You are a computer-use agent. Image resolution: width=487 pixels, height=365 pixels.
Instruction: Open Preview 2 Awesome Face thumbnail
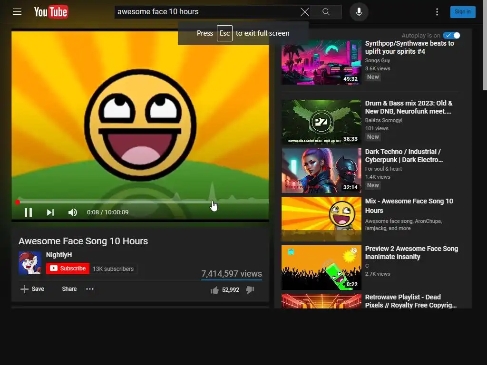point(321,268)
